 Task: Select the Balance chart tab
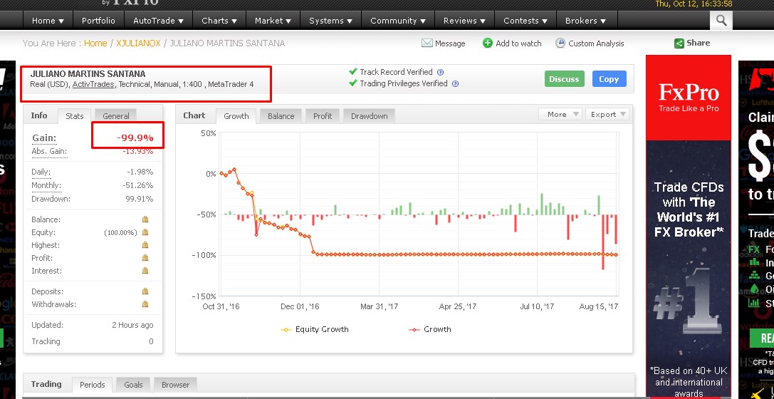click(281, 116)
